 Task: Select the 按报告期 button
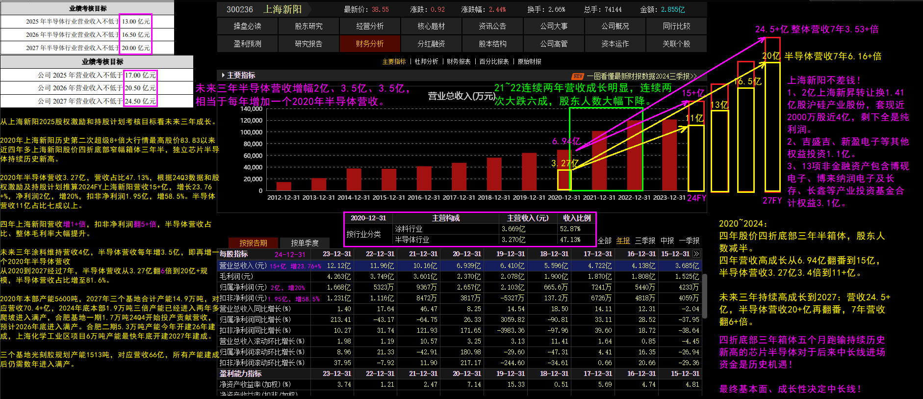[253, 243]
